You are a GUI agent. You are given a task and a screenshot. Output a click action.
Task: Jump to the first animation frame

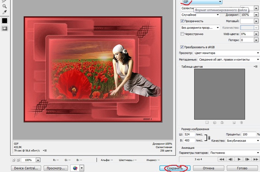[222, 159]
